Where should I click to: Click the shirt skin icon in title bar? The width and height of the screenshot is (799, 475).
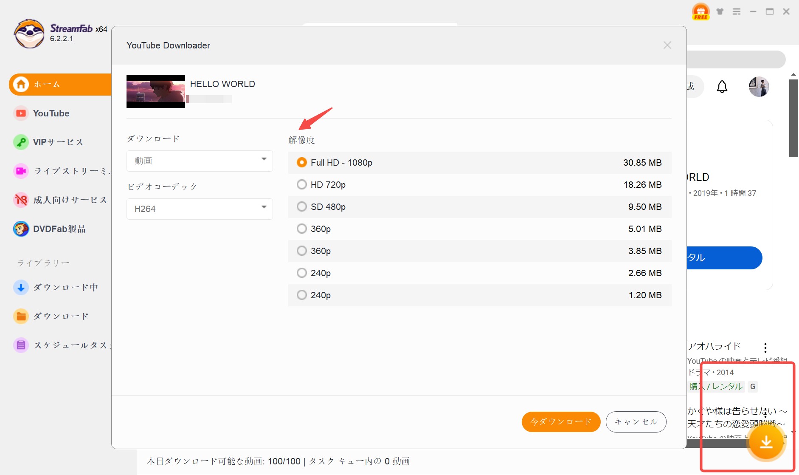coord(720,11)
